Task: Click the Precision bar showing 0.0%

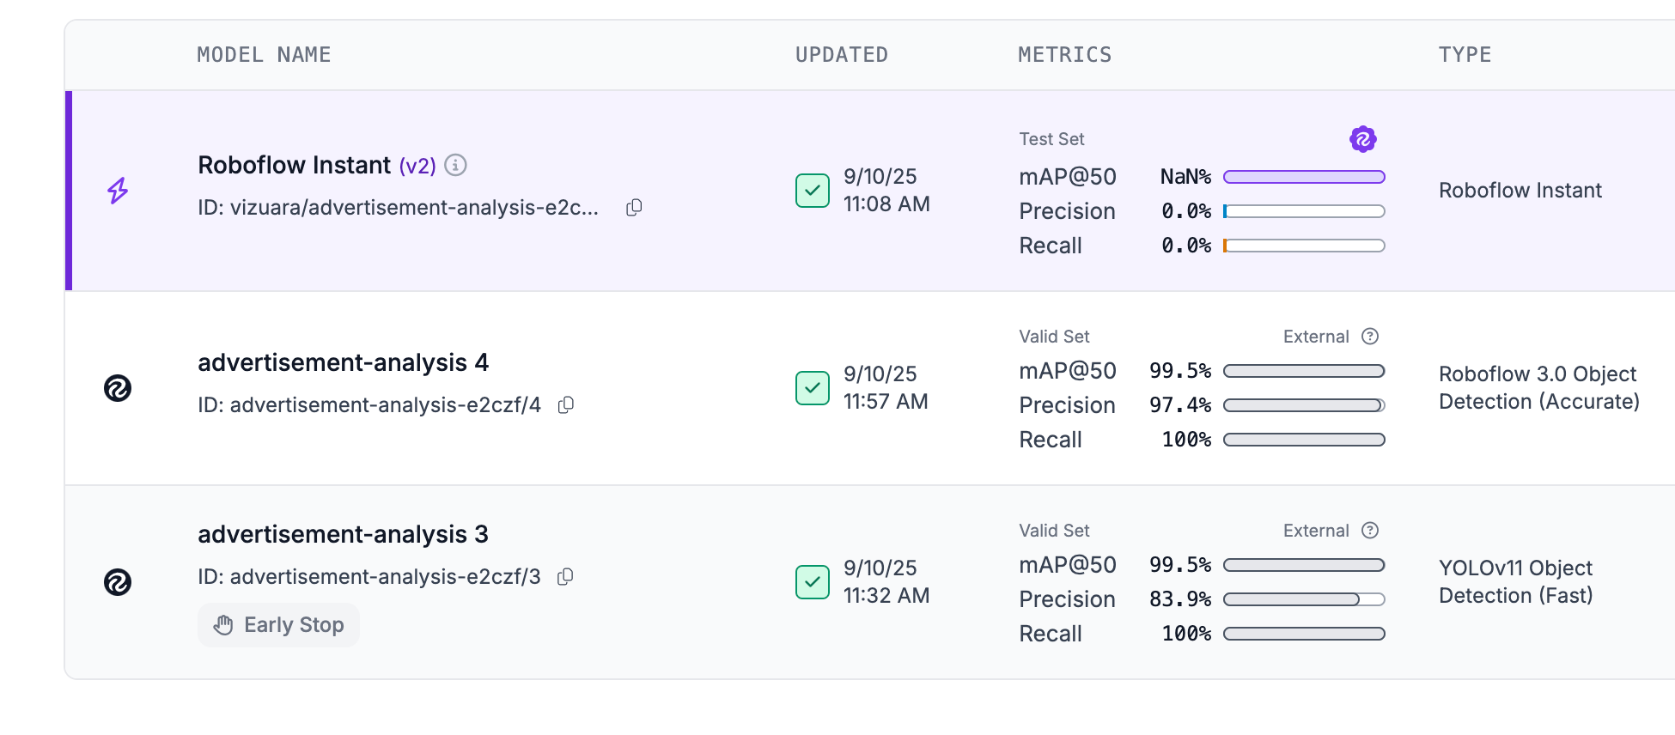Action: click(1304, 211)
